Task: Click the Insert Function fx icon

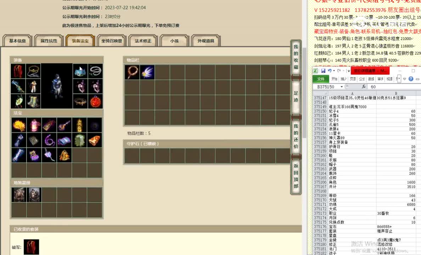Action: (364, 86)
